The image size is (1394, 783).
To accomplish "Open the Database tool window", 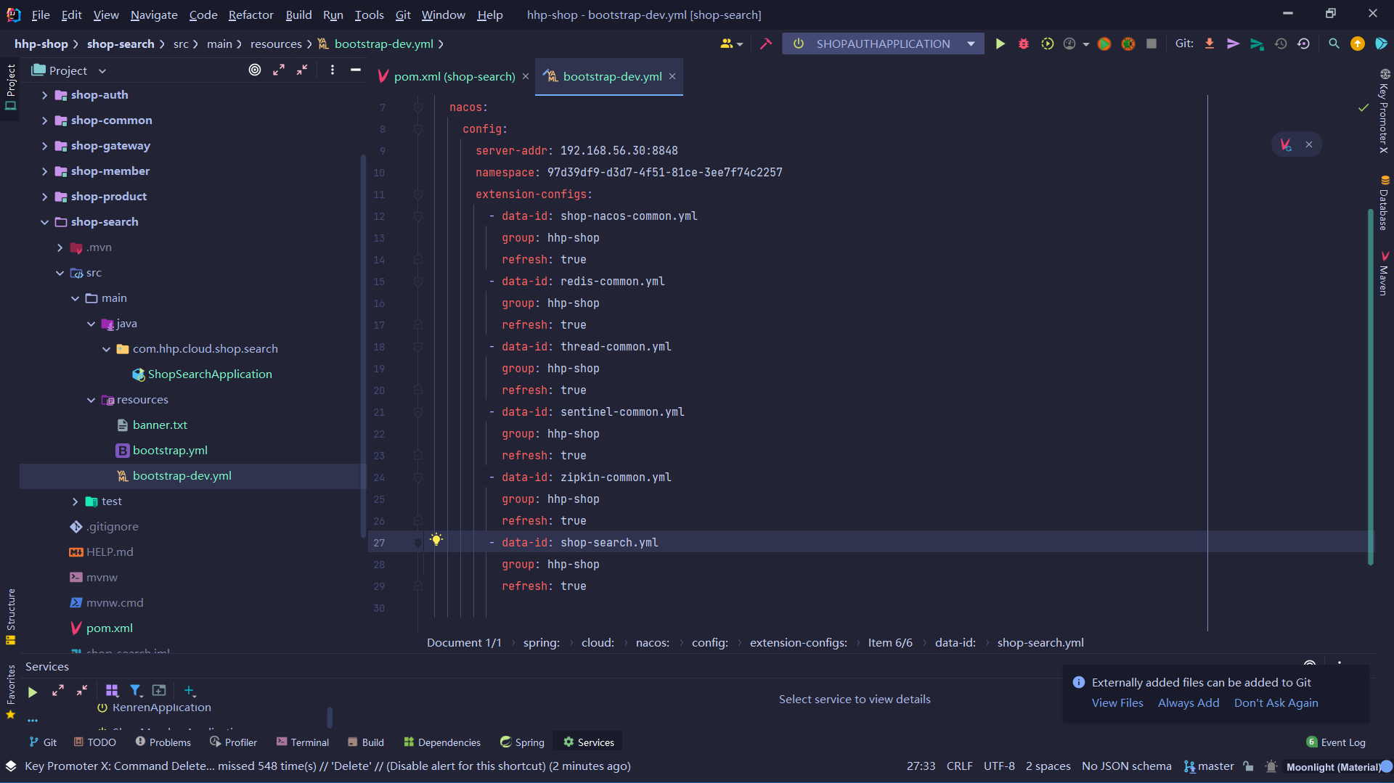I will click(1384, 202).
